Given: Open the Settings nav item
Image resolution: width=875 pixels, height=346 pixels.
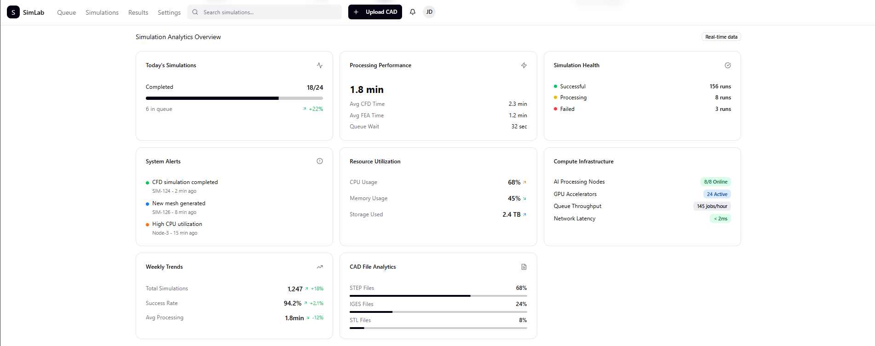Looking at the screenshot, I should click(169, 12).
